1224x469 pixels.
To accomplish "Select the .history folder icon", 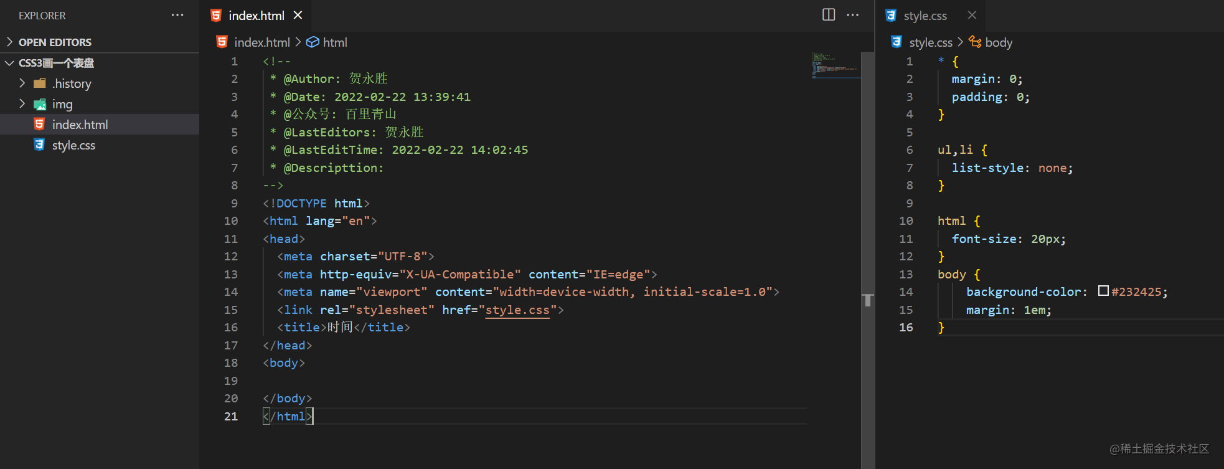I will coord(40,83).
